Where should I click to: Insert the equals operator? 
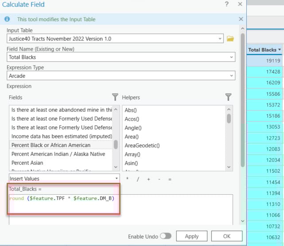click(170, 179)
